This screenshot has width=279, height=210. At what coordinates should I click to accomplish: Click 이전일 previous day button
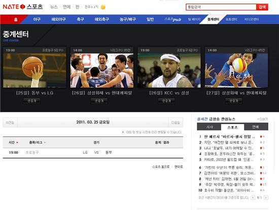click(10, 122)
